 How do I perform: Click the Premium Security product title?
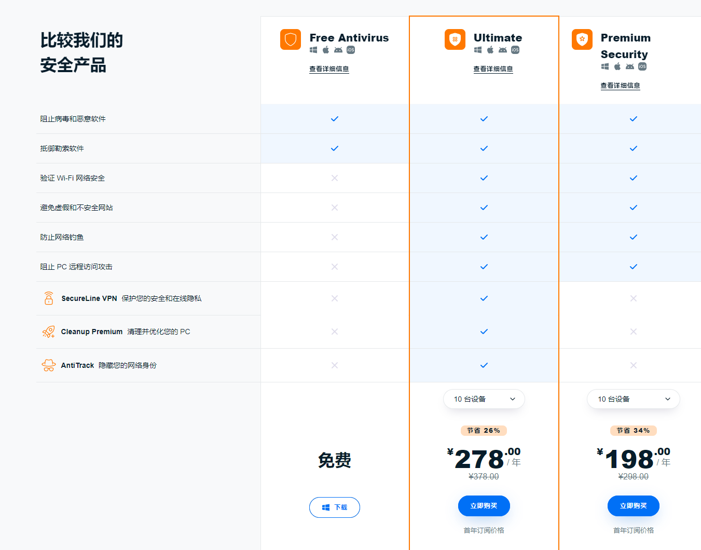tap(626, 46)
